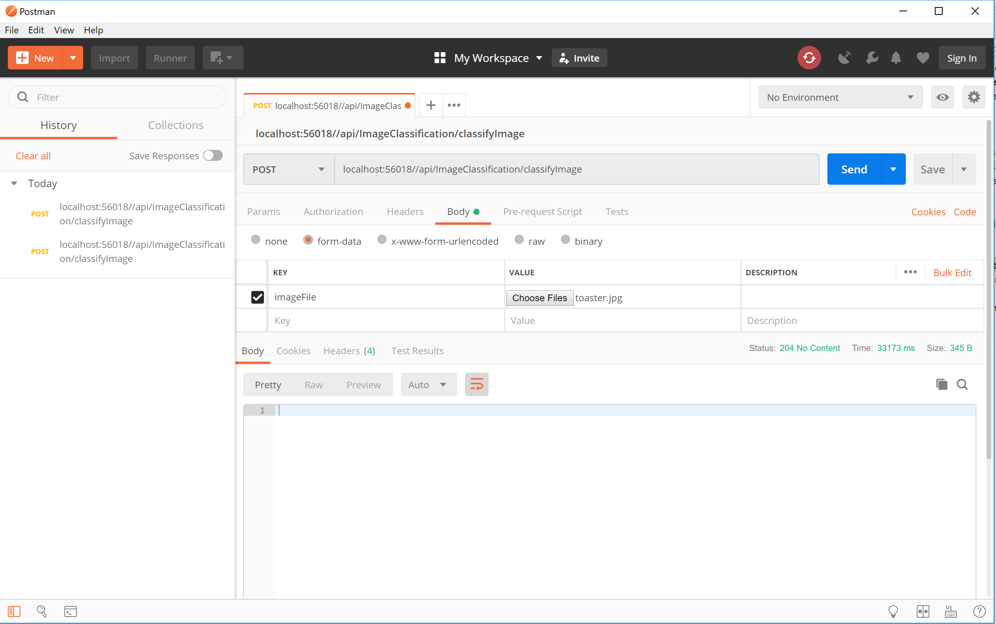Open the notifications bell

(896, 58)
